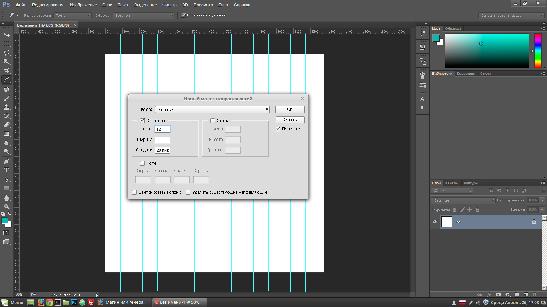Open the Образец Все слои dropdown

pos(144,15)
